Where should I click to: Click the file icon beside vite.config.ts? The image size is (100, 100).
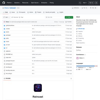click(x=4, y=73)
